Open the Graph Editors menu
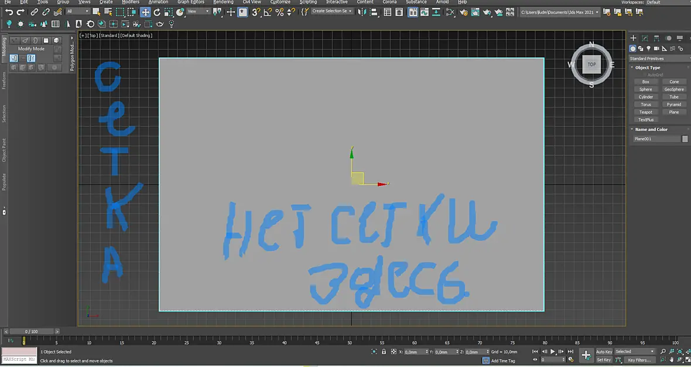This screenshot has width=691, height=367. (x=191, y=2)
